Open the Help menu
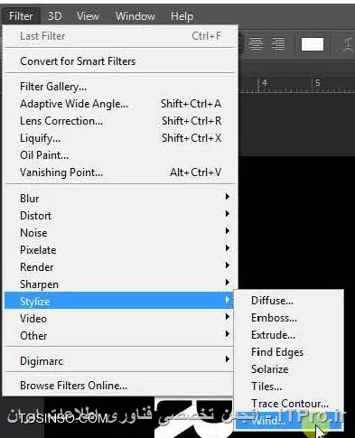This screenshot has width=355, height=438. (182, 16)
